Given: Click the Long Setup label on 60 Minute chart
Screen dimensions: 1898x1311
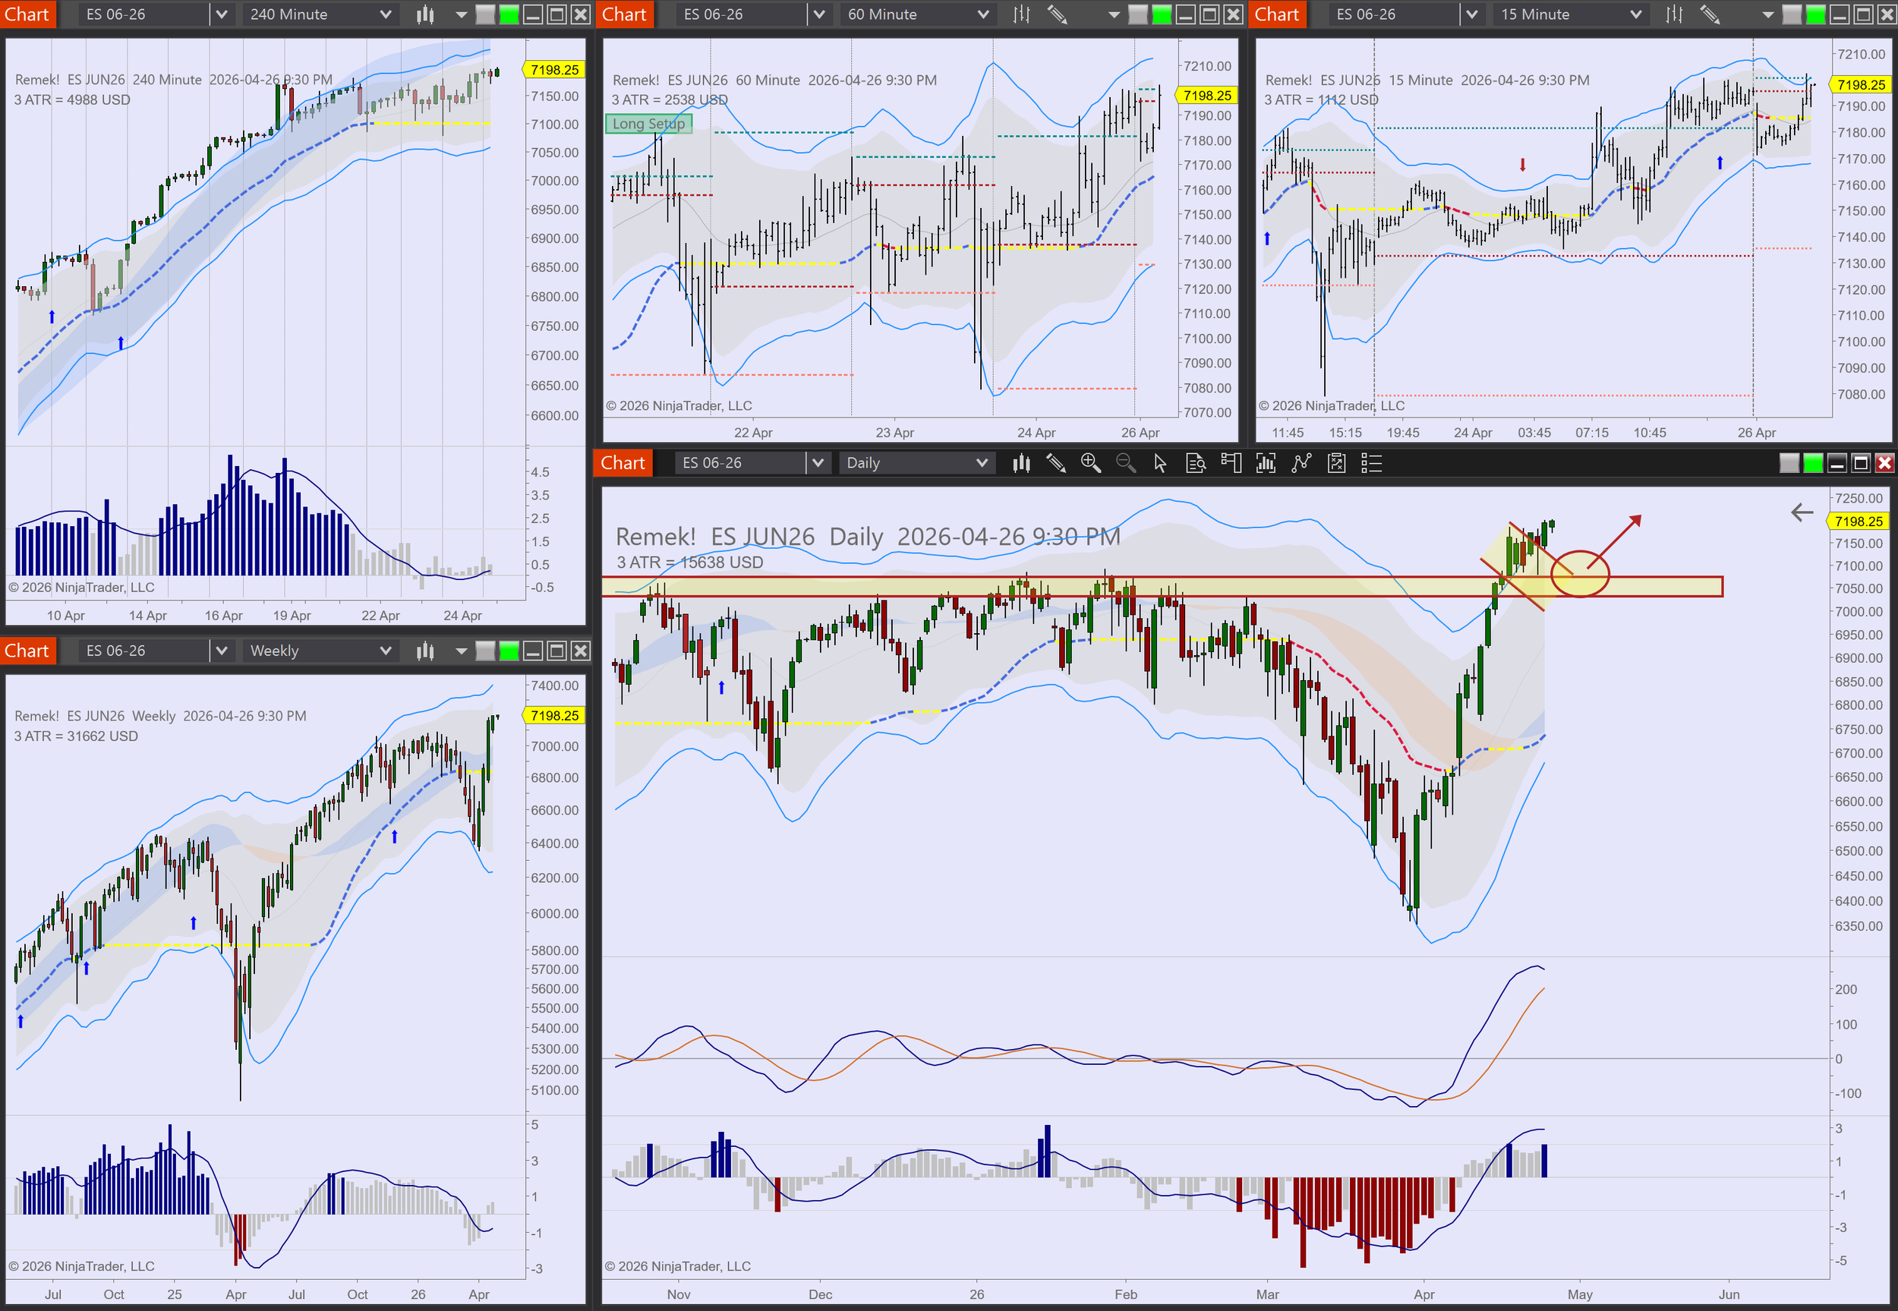Looking at the screenshot, I should click(x=648, y=124).
